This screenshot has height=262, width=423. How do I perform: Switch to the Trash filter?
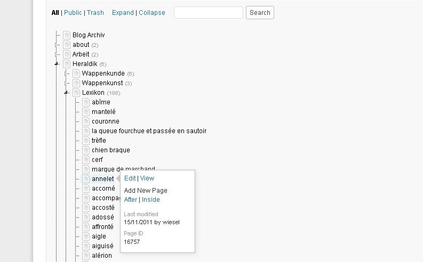pos(95,13)
